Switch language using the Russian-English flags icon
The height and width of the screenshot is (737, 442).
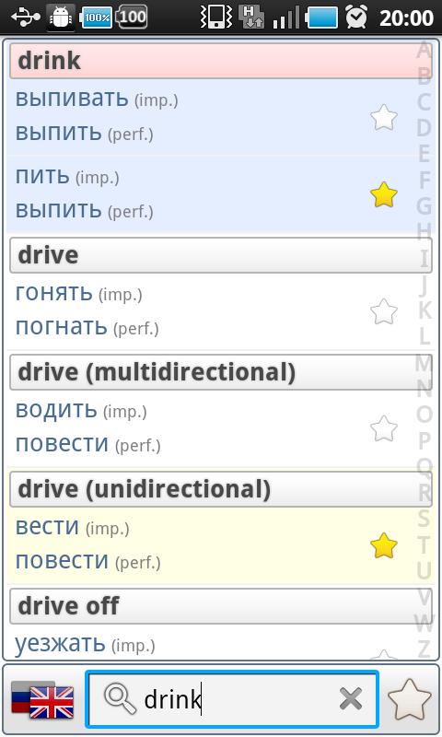(42, 700)
